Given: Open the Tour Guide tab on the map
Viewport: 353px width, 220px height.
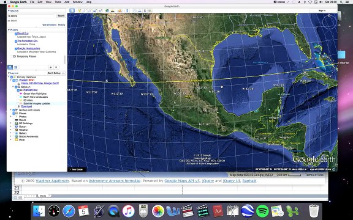Looking at the screenshot, I should coord(76,169).
